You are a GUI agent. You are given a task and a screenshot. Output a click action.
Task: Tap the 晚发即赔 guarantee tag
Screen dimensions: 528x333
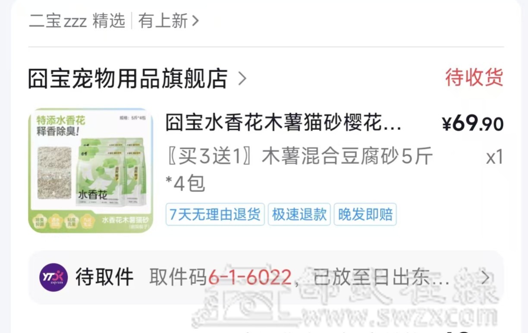[x=365, y=214]
